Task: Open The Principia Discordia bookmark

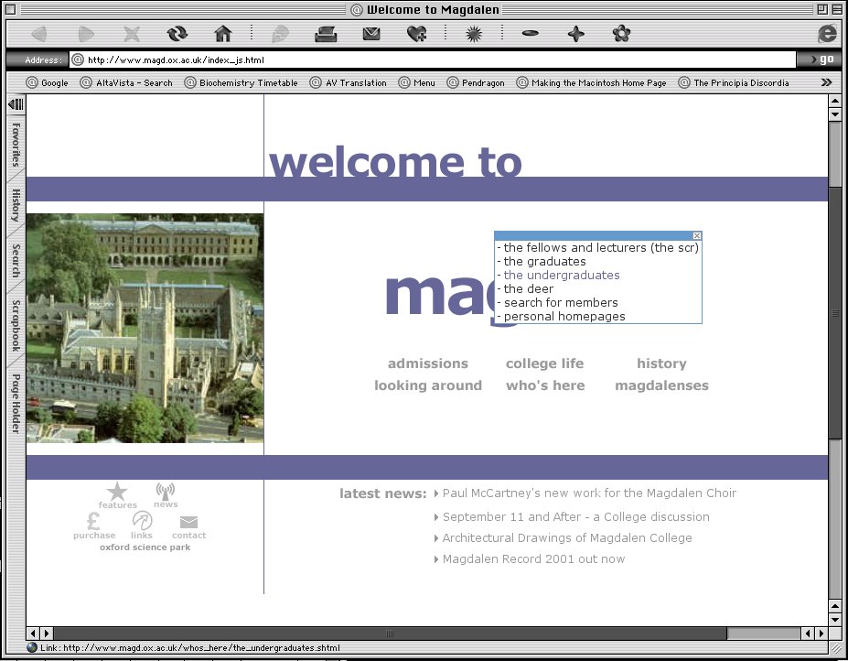Action: 734,82
